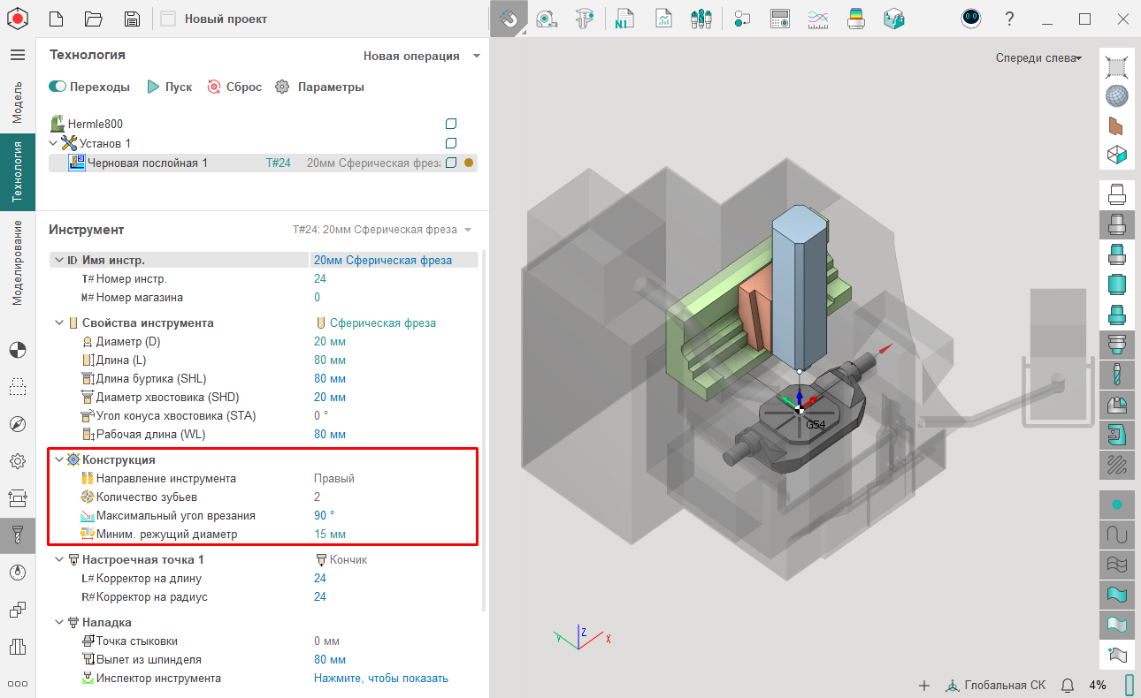The width and height of the screenshot is (1141, 698).
Task: Click the open project folder icon
Action: pyautogui.click(x=94, y=19)
